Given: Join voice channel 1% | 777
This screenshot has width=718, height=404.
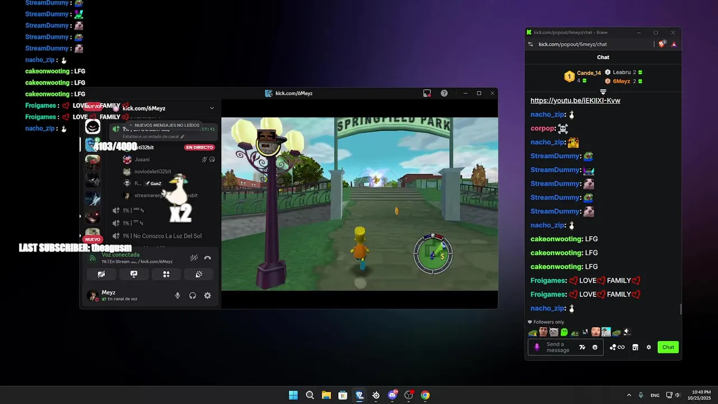Looking at the screenshot, I should tap(134, 223).
